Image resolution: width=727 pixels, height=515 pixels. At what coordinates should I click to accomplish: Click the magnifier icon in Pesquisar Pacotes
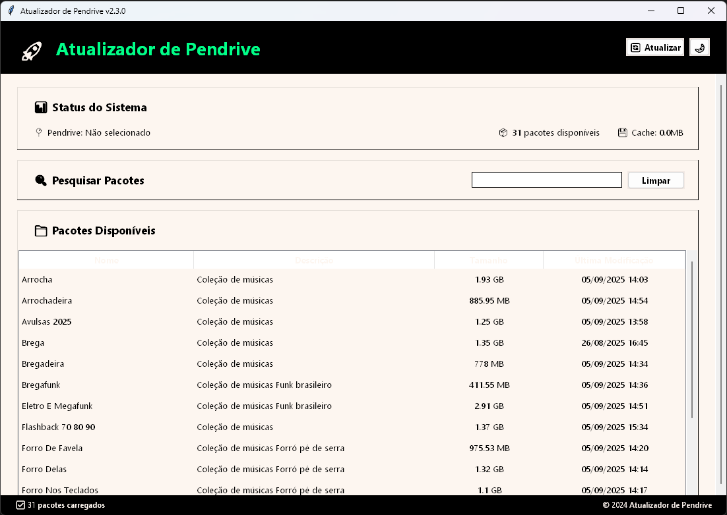pos(41,180)
